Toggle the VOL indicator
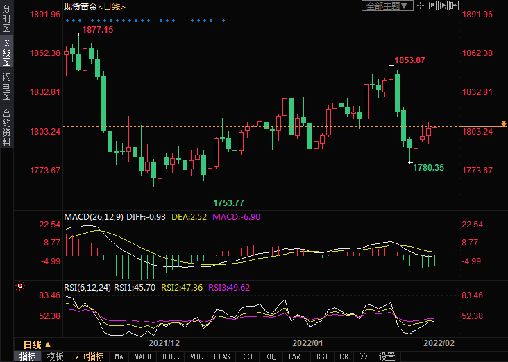Image resolution: width=508 pixels, height=362 pixels. click(x=196, y=356)
